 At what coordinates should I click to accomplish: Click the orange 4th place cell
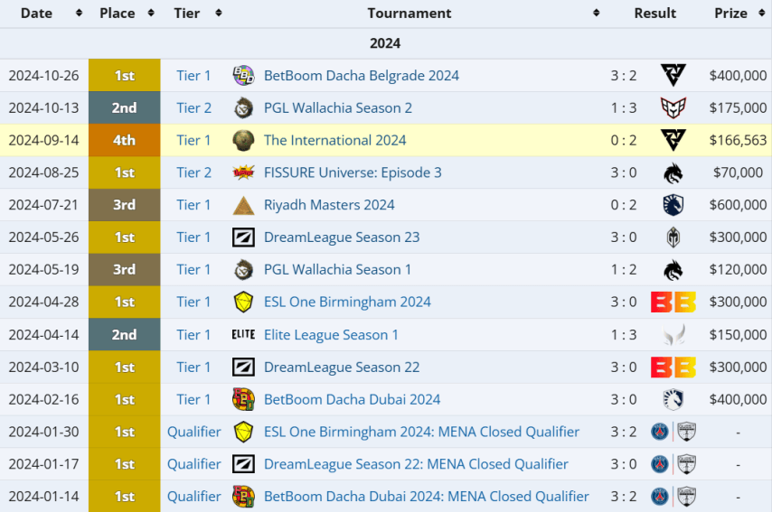click(125, 140)
